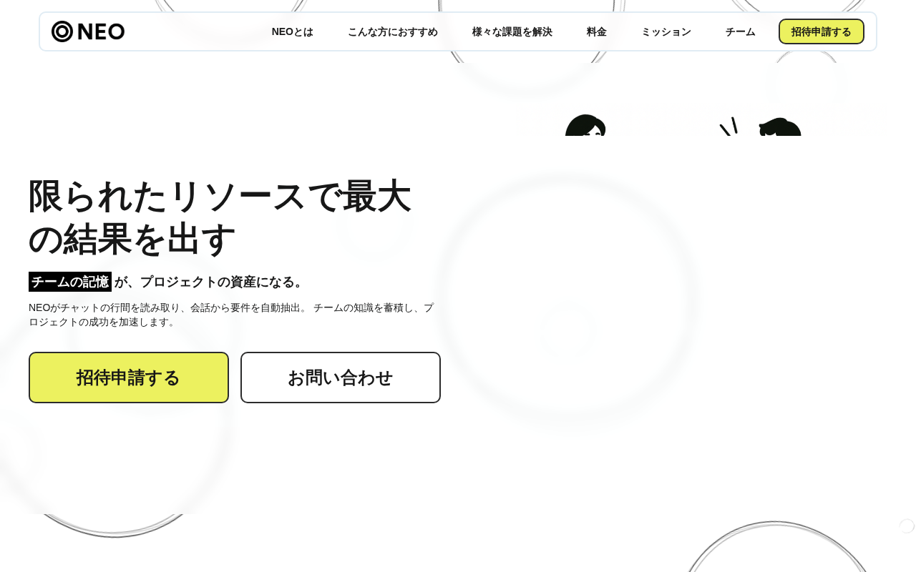Open the チーム nav item
Viewport: 916px width, 572px height.
(x=741, y=31)
